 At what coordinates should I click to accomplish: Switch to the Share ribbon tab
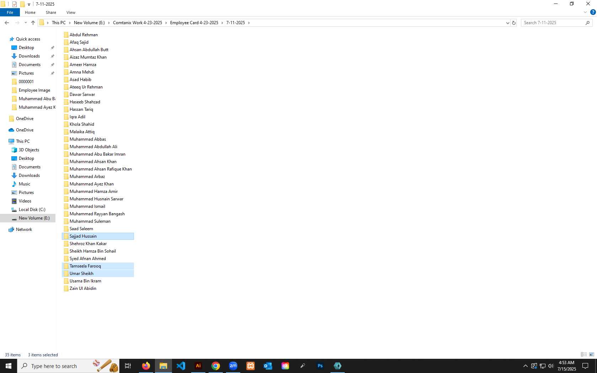click(51, 12)
